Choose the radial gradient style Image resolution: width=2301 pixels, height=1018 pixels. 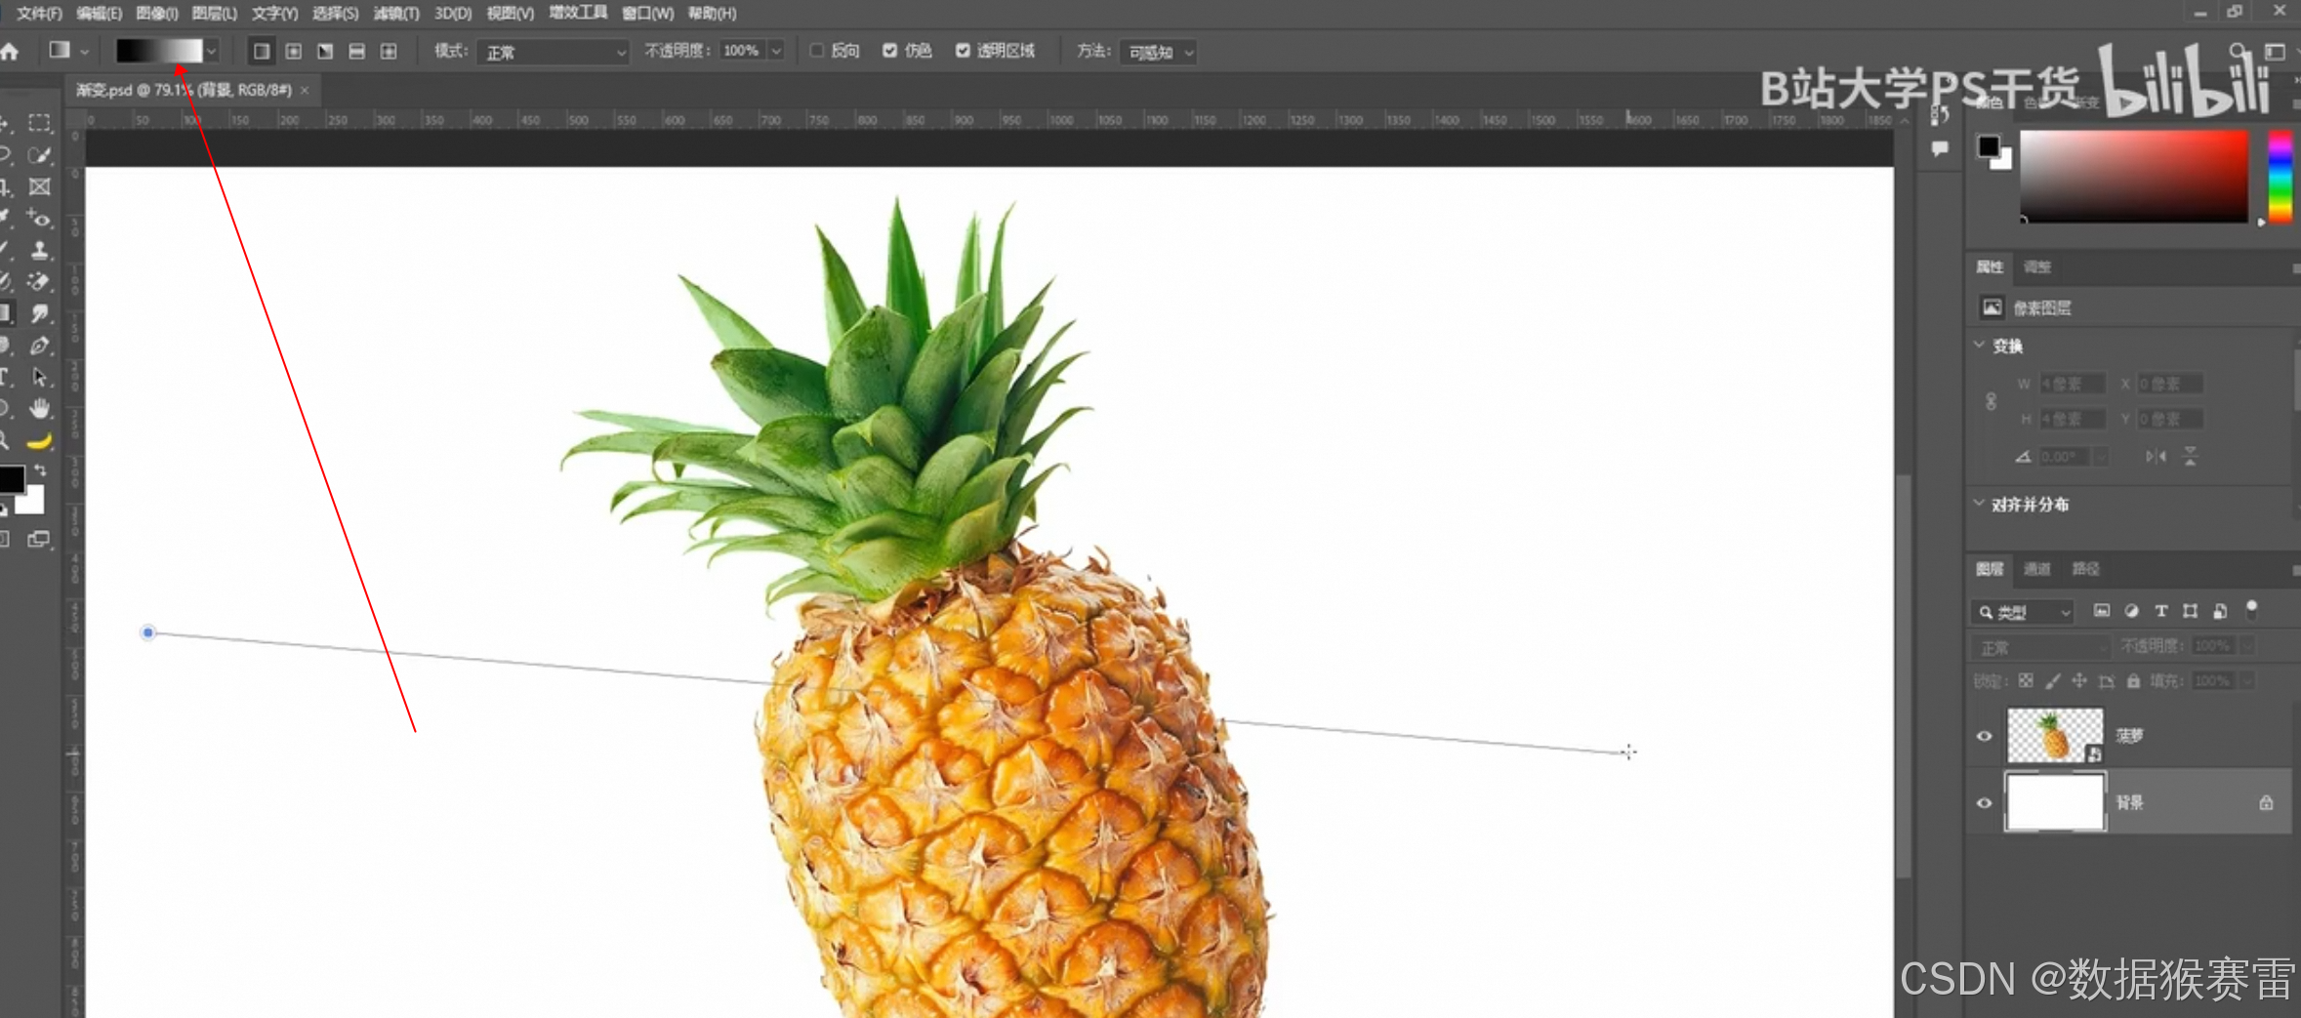(293, 52)
